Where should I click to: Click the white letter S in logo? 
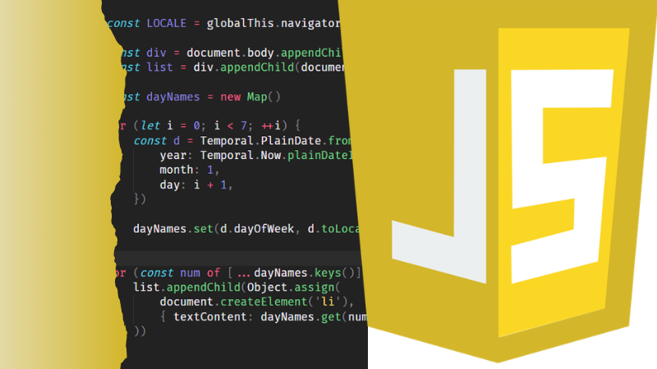(559, 175)
